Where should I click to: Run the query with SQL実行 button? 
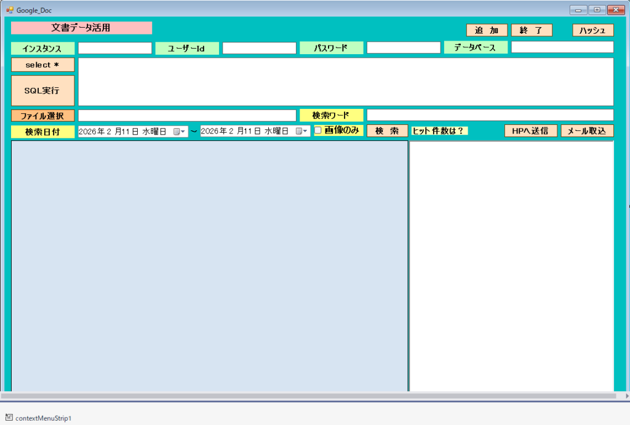pos(42,90)
